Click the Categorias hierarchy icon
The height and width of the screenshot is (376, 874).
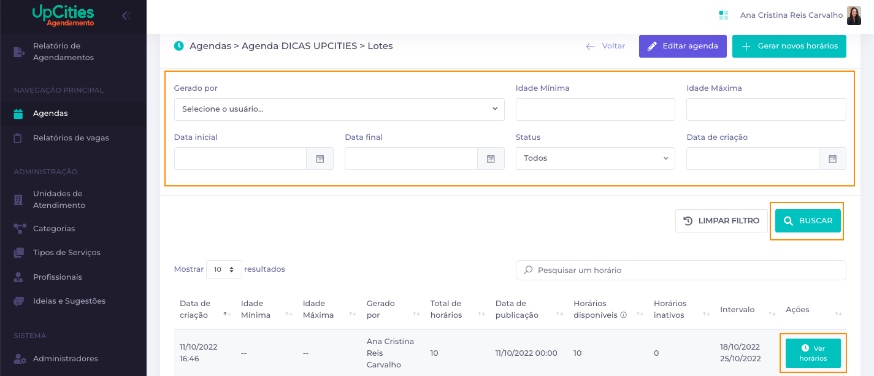20,229
